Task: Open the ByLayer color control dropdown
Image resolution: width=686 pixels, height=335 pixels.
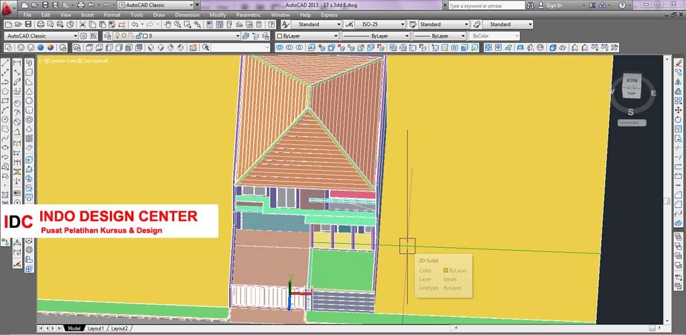Action: click(x=307, y=36)
